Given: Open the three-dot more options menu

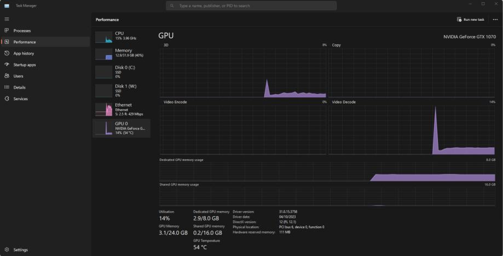Looking at the screenshot, I should 495,20.
